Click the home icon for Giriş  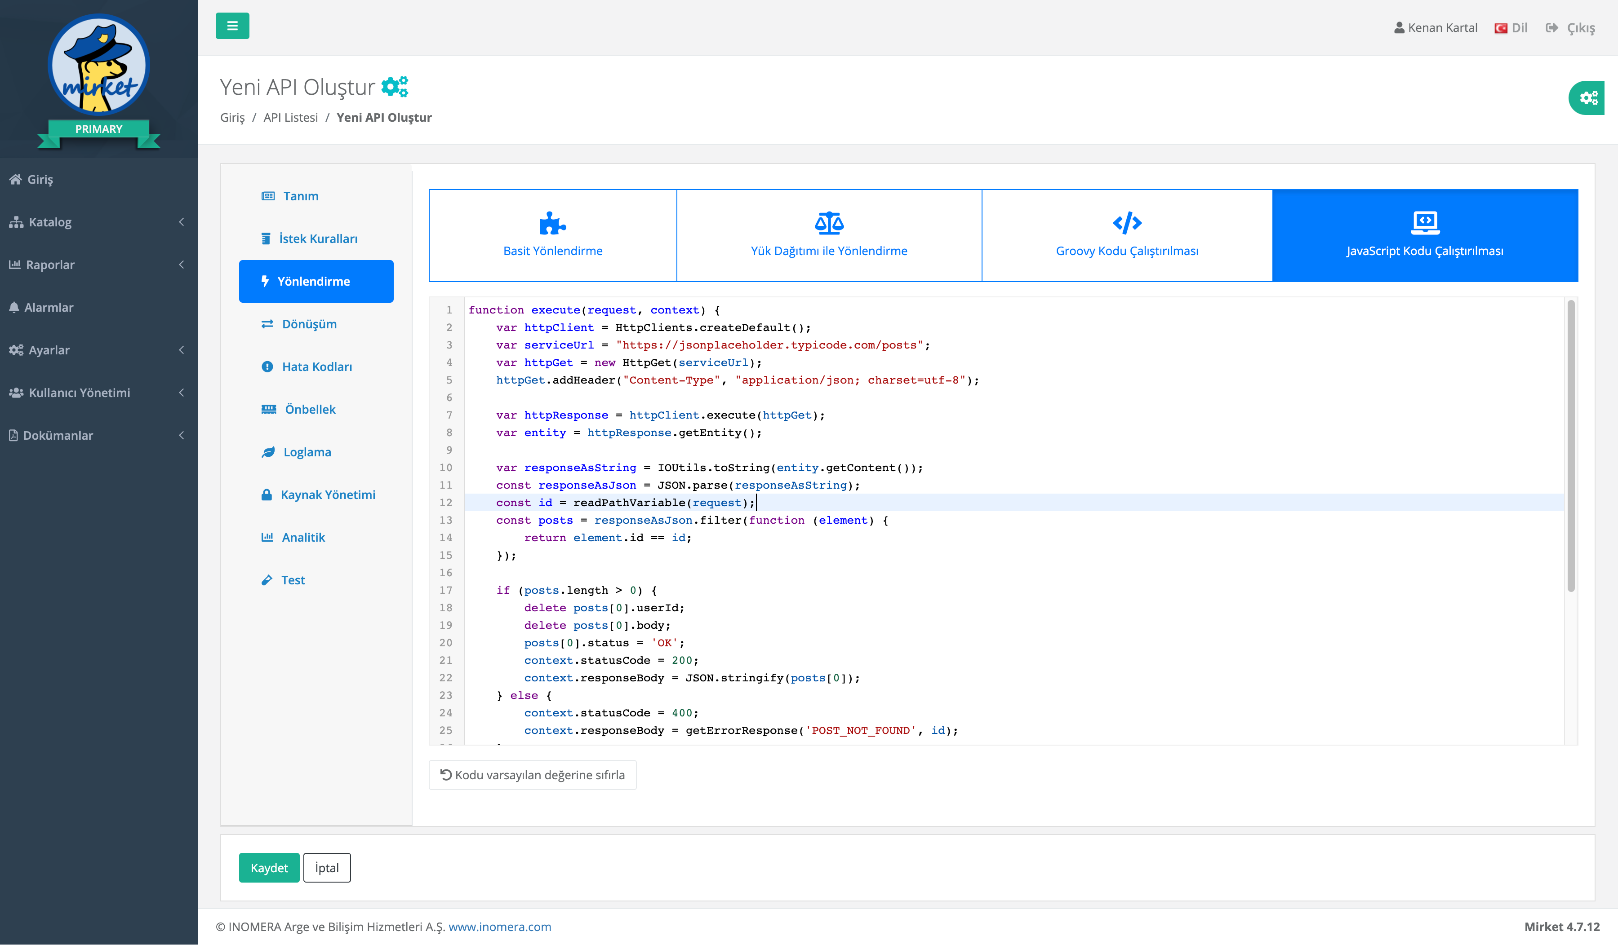[x=16, y=179]
